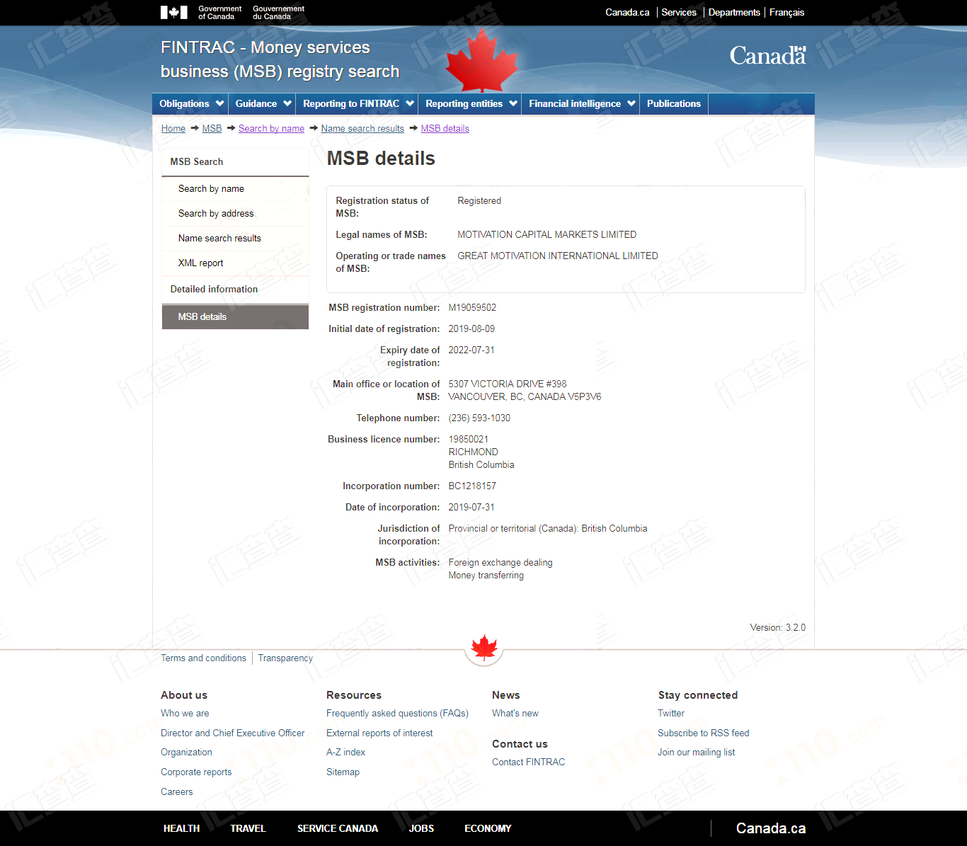Click Subscribe to RSS feed link
This screenshot has height=846, width=967.
point(704,733)
